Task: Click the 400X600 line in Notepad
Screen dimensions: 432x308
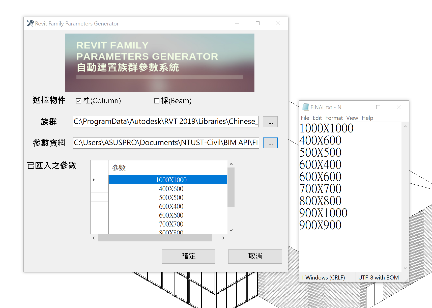Action: 320,141
